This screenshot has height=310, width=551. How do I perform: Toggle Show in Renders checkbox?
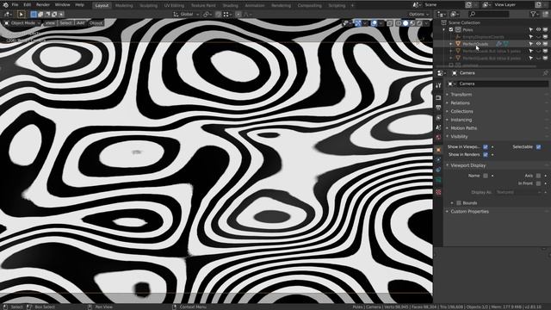[x=486, y=155]
